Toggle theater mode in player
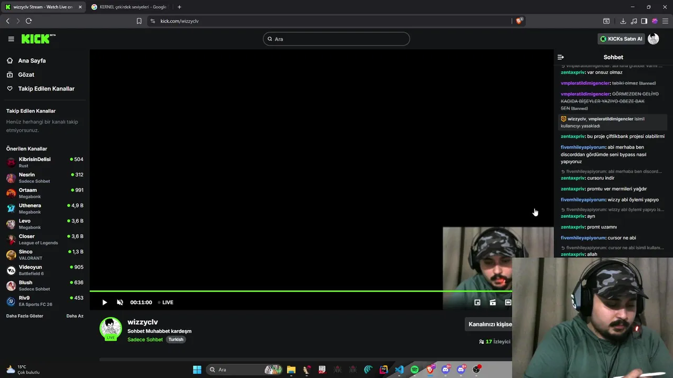 pyautogui.click(x=508, y=302)
